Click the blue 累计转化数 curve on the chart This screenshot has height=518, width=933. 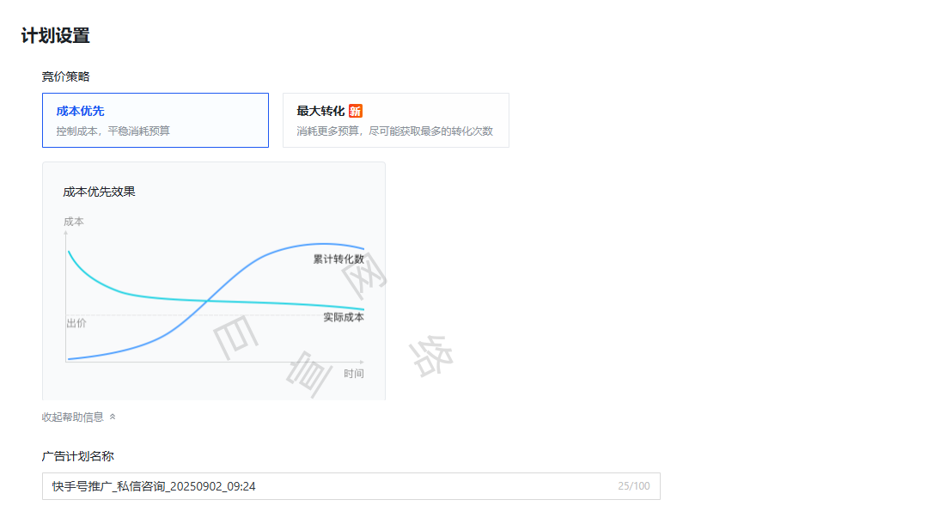[x=258, y=258]
